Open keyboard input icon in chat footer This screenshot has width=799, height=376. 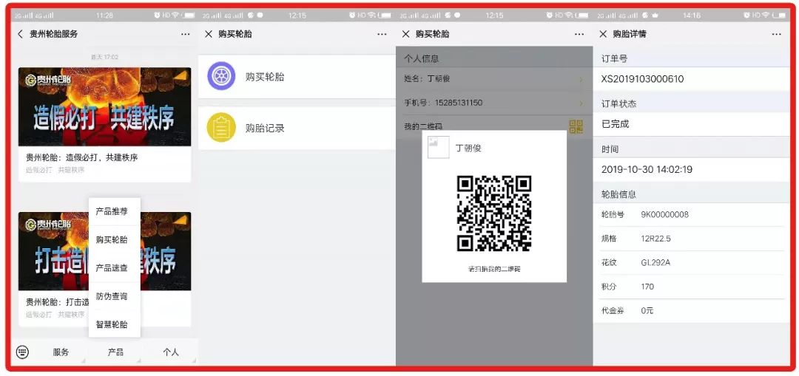pyautogui.click(x=22, y=352)
